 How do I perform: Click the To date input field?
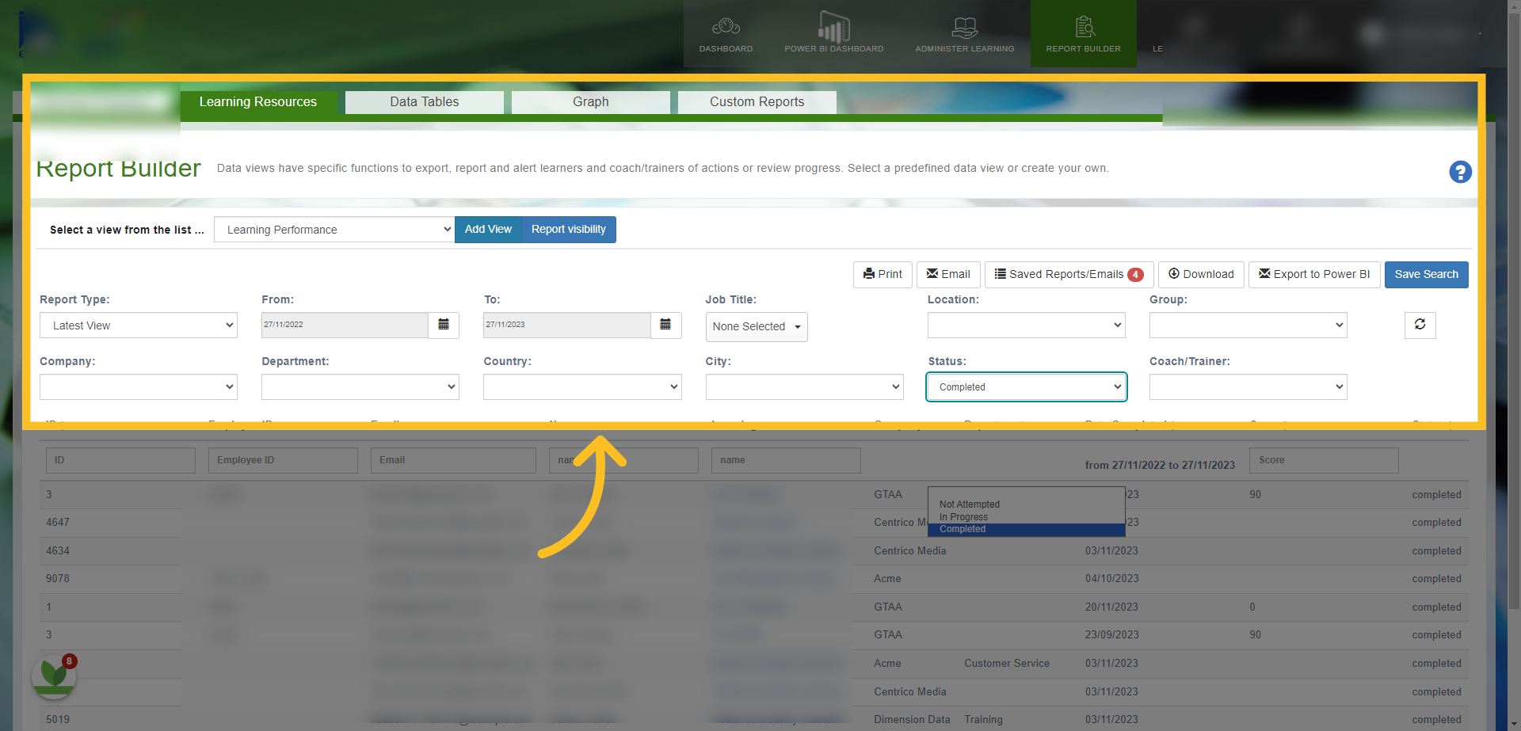point(566,325)
